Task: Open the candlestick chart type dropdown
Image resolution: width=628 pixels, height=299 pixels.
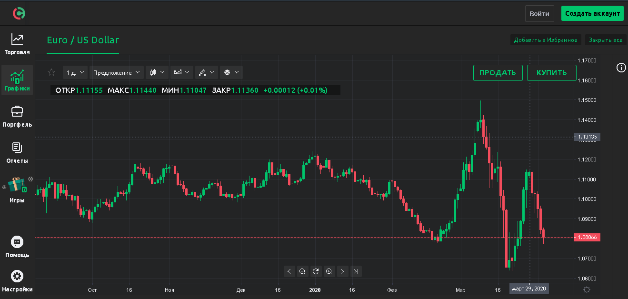Action: (157, 72)
